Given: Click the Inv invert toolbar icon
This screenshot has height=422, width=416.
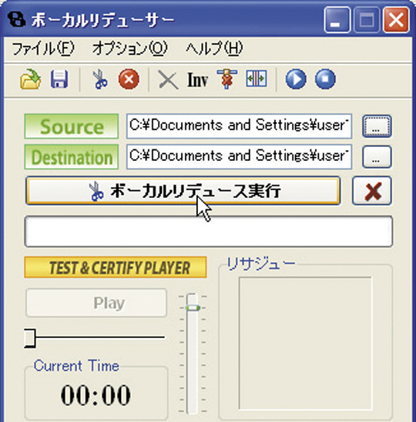Looking at the screenshot, I should pyautogui.click(x=197, y=80).
